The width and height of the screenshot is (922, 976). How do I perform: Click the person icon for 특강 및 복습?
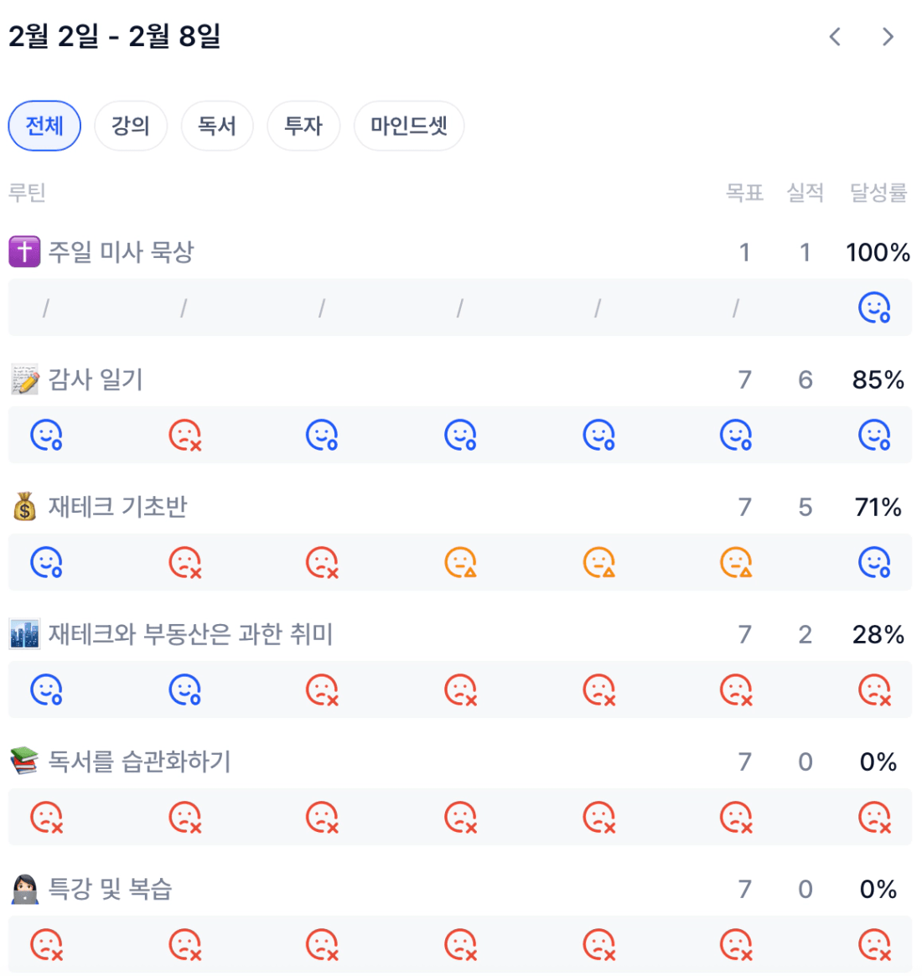pyautogui.click(x=24, y=889)
